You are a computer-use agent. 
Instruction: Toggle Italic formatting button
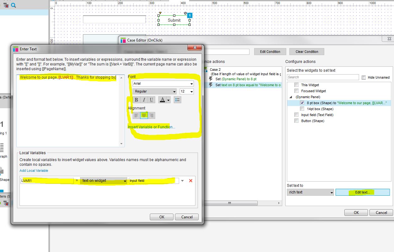[144, 100]
